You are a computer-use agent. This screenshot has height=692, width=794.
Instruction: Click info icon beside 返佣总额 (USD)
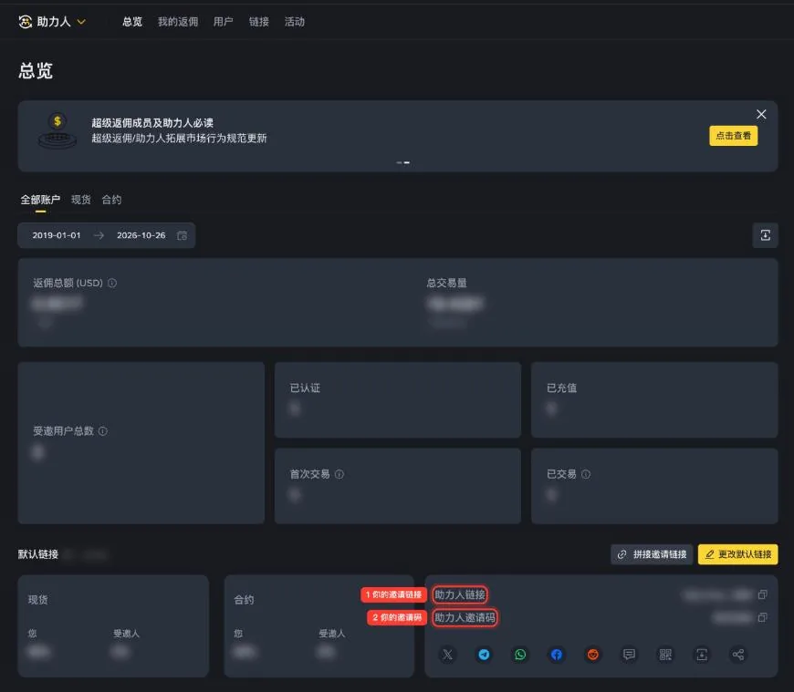point(112,284)
